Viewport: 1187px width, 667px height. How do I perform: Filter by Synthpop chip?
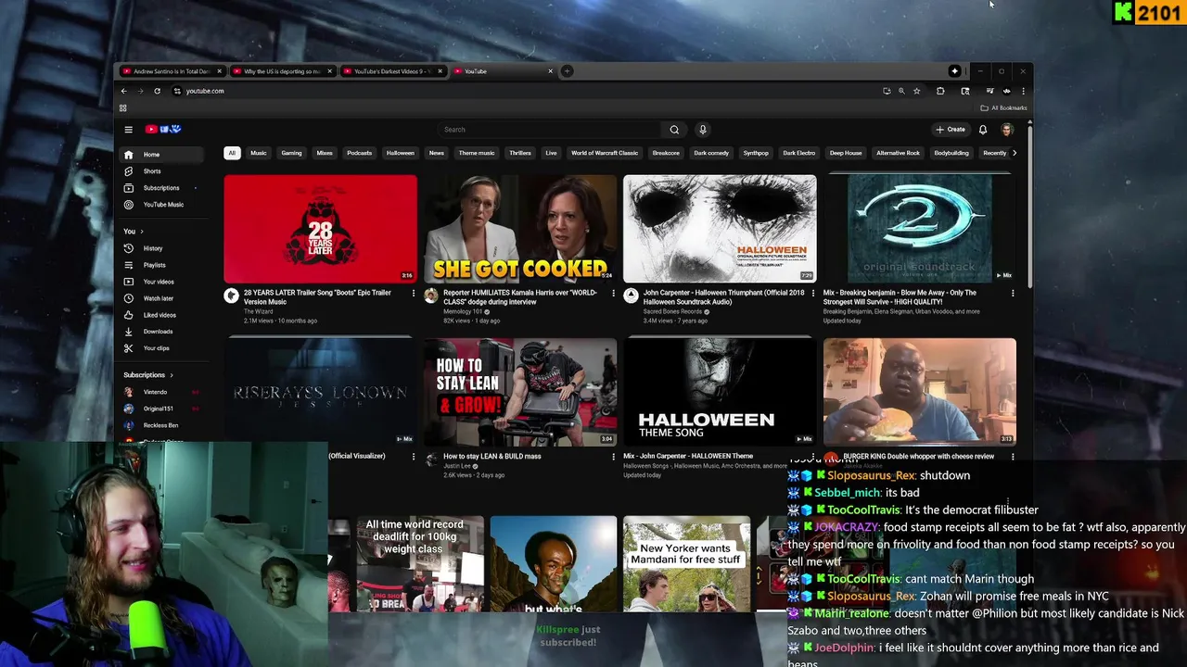point(756,153)
